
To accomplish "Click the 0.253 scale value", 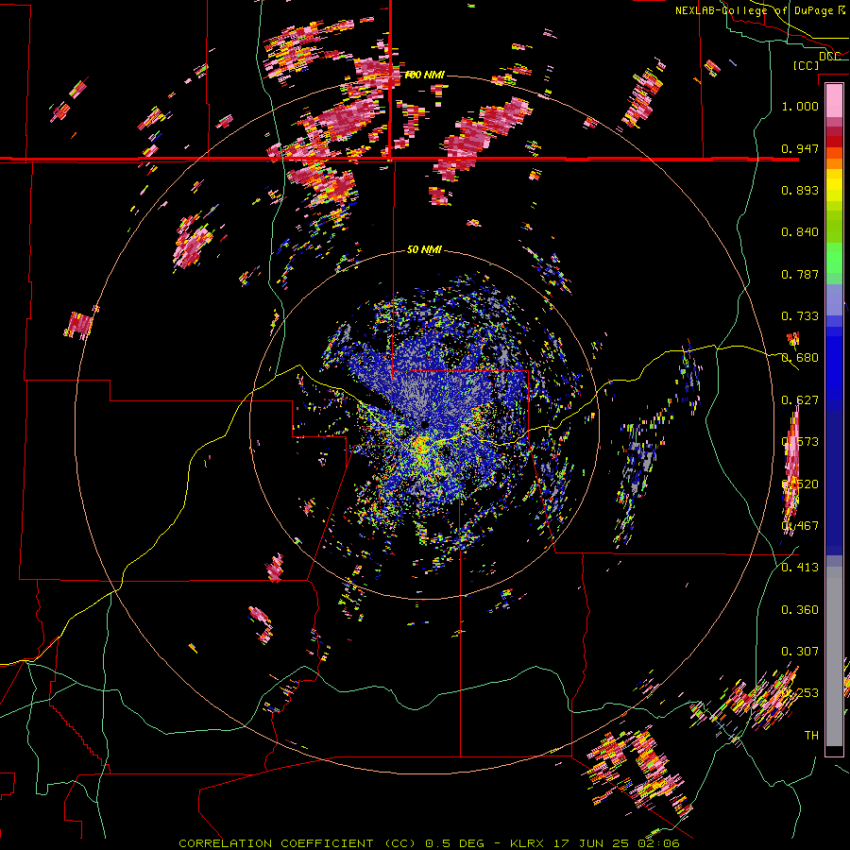I will click(x=800, y=693).
